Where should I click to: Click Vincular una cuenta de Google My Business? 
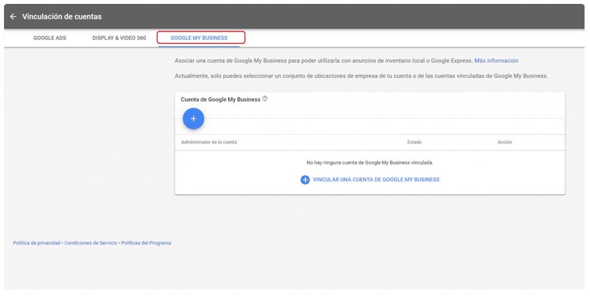pos(376,180)
